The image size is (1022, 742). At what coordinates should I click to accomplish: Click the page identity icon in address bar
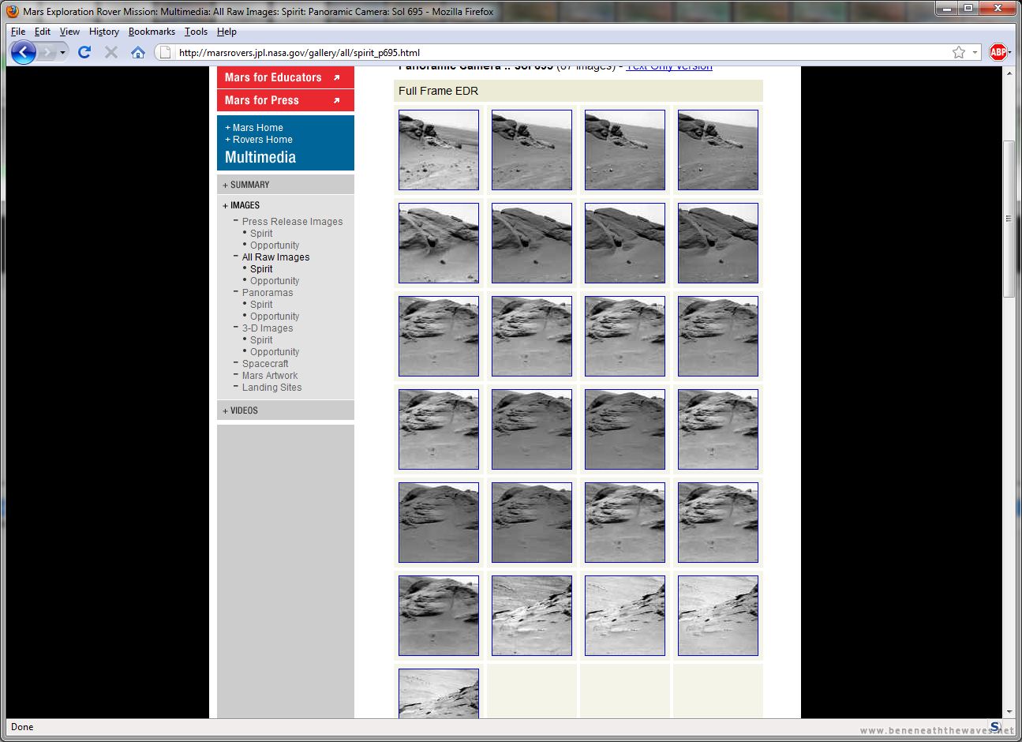(x=165, y=52)
